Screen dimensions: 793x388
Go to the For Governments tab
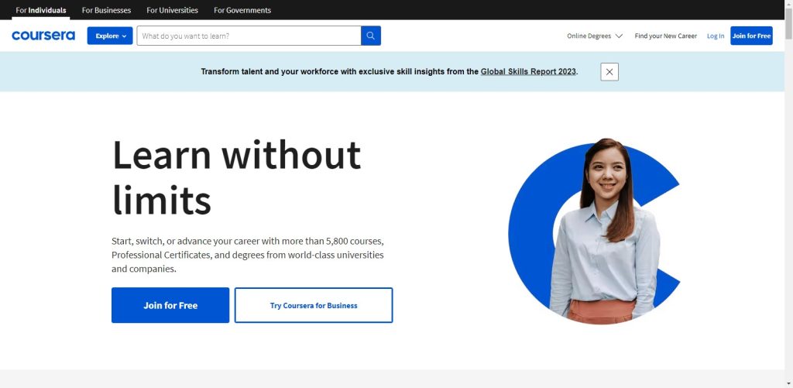[x=242, y=10]
